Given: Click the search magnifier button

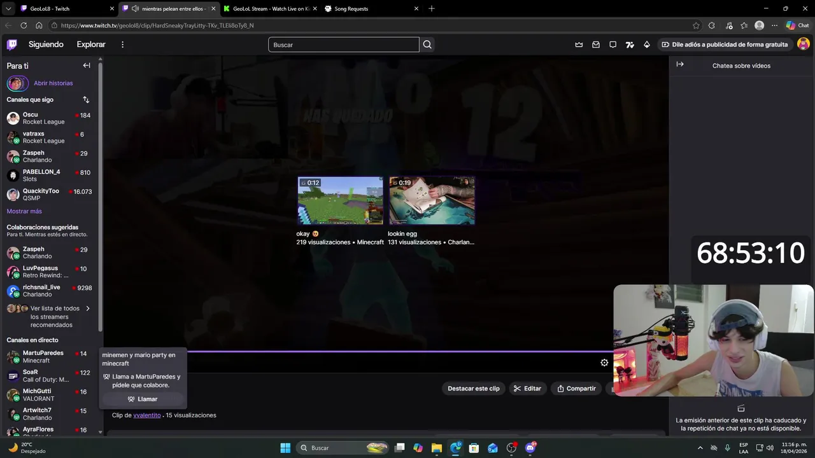Looking at the screenshot, I should [427, 45].
